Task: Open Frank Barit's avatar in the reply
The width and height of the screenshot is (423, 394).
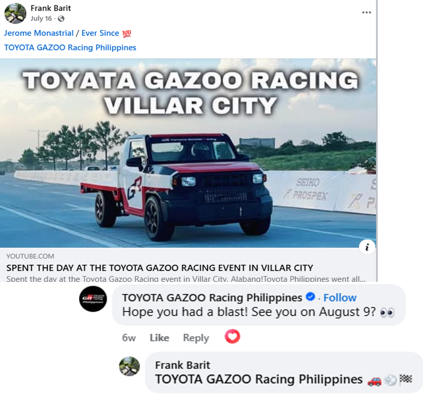Action: (129, 366)
